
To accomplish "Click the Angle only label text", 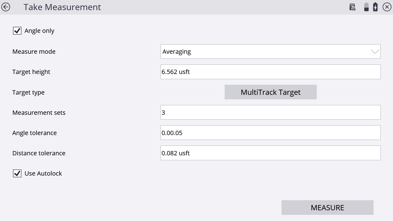I will click(39, 31).
